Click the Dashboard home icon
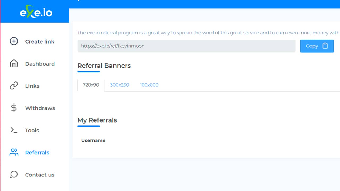This screenshot has width=340, height=191. tap(14, 64)
